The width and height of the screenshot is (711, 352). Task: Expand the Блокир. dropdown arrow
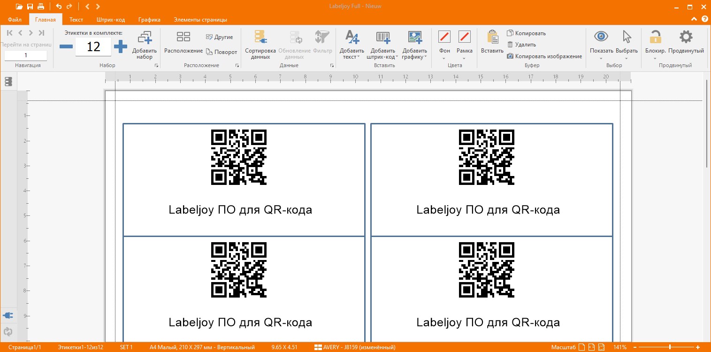656,58
